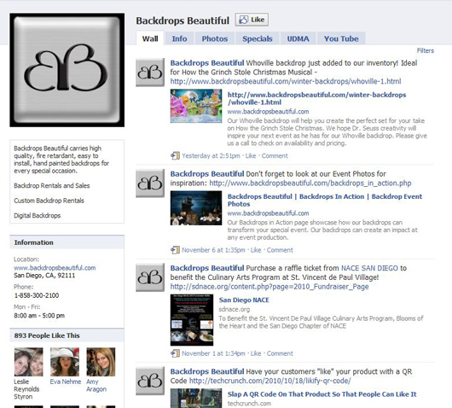The height and width of the screenshot is (408, 452).
Task: Click BB avatar on QR Code post
Action: pos(150,381)
